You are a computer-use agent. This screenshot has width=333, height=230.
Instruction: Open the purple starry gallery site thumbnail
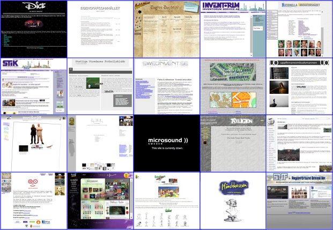coord(100,201)
